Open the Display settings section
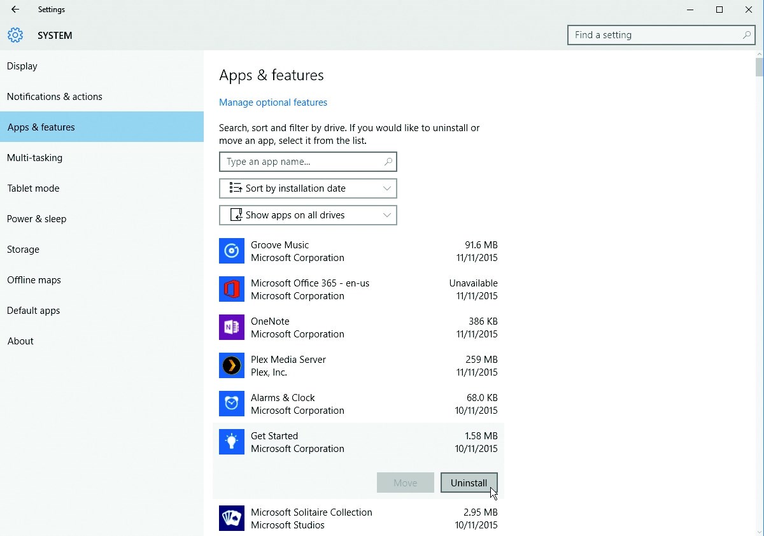 pos(22,66)
